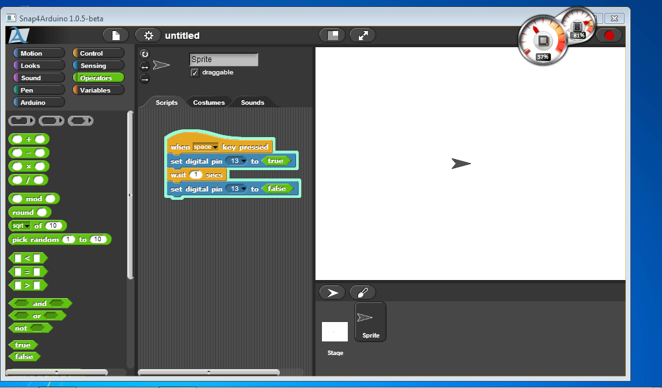Click the reporter ring block in palette
Image resolution: width=662 pixels, height=388 pixels.
[x=52, y=121]
